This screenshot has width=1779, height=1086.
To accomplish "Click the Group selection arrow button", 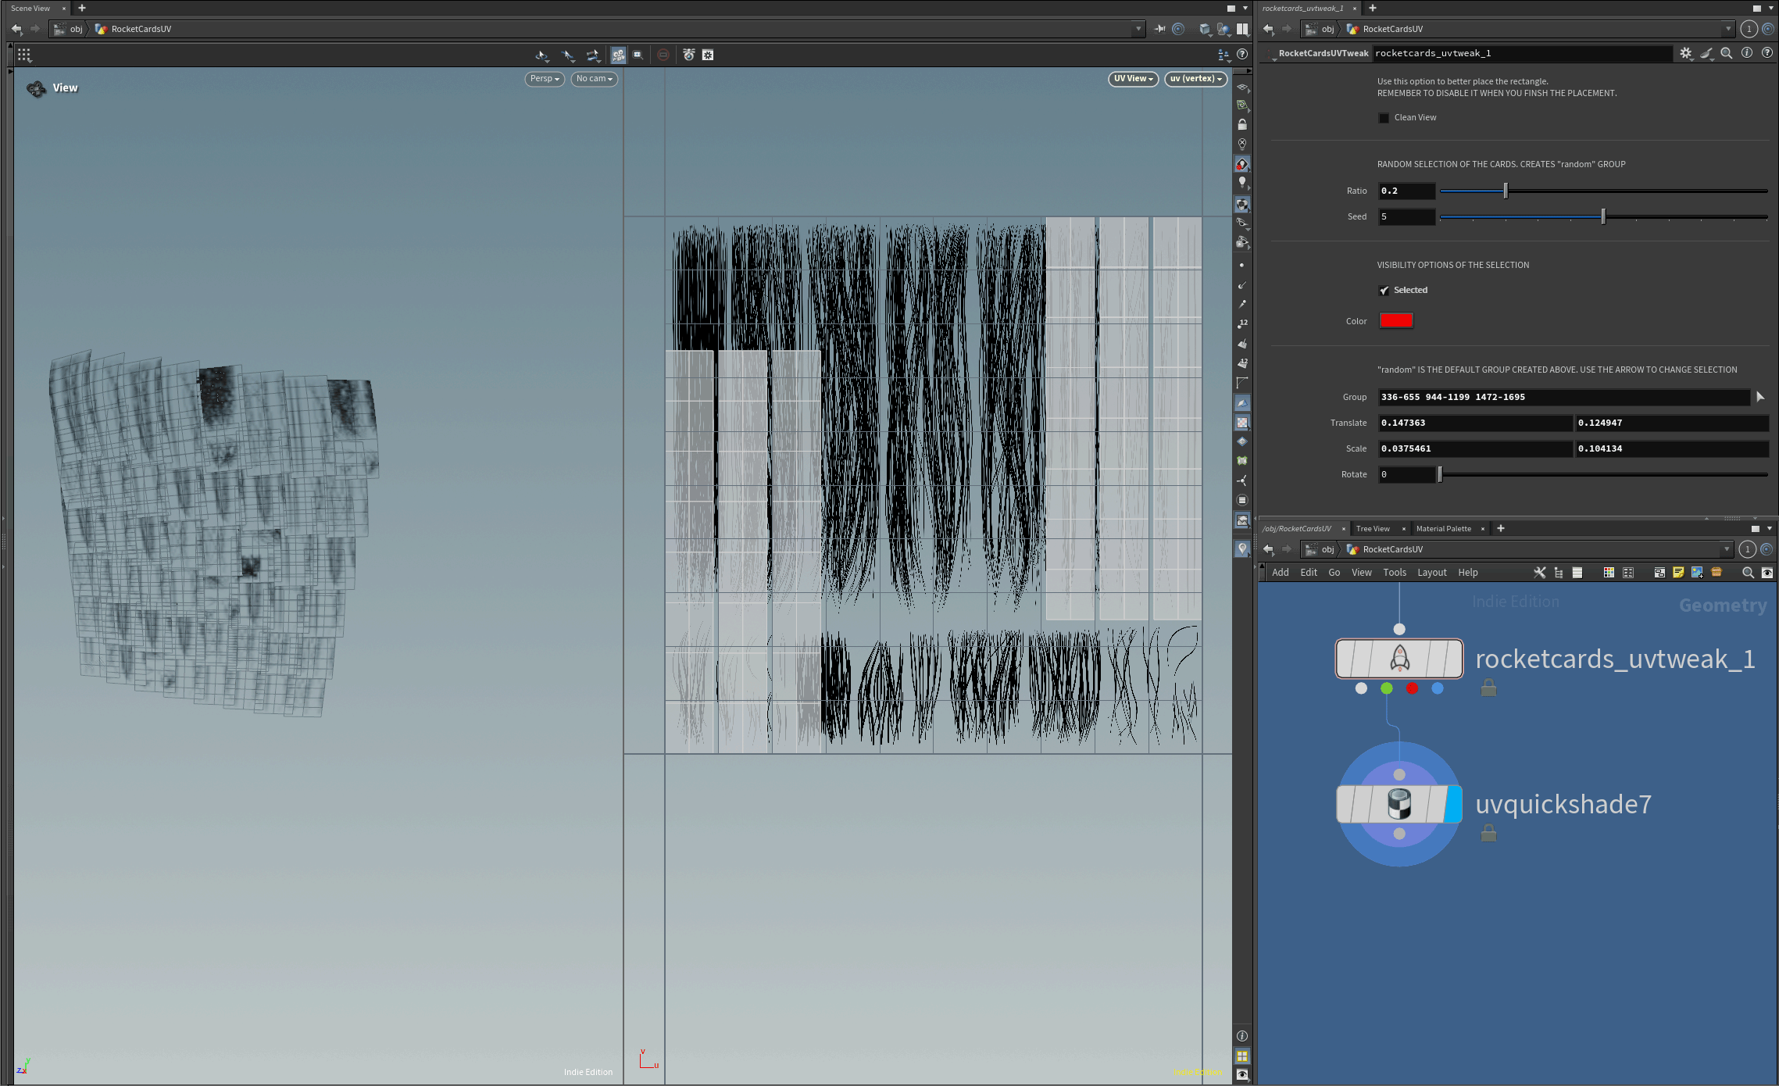I will coord(1760,397).
